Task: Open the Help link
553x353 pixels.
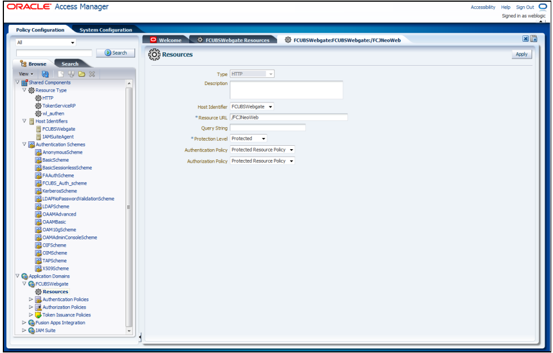Action: (x=506, y=7)
